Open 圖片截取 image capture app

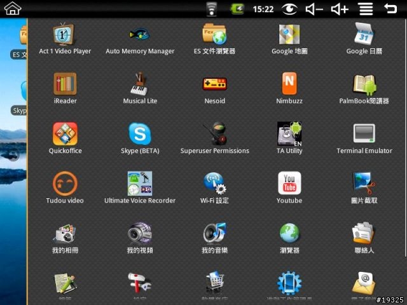point(364,187)
